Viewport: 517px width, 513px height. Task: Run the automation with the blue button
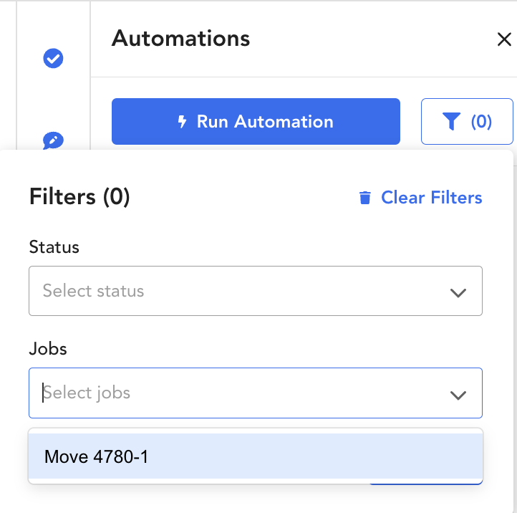(256, 121)
